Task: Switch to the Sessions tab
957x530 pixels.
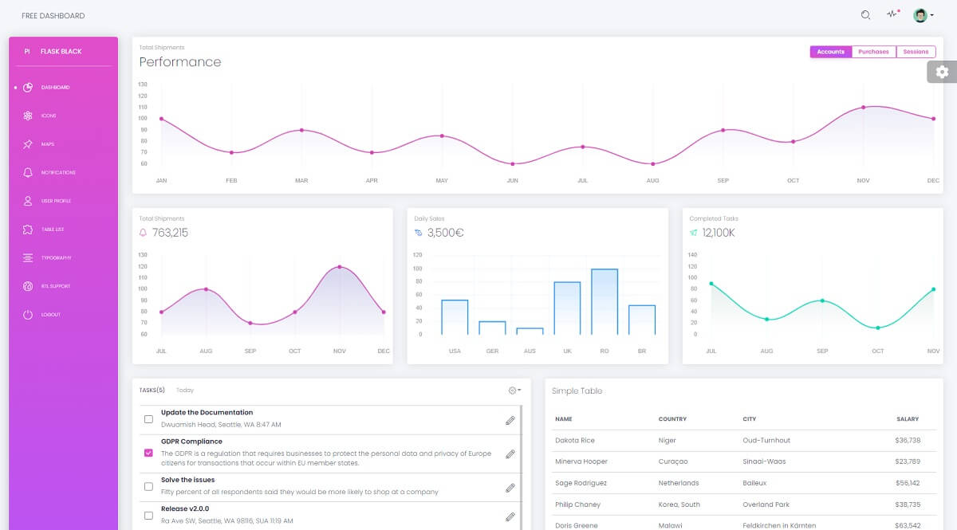Action: coord(916,51)
